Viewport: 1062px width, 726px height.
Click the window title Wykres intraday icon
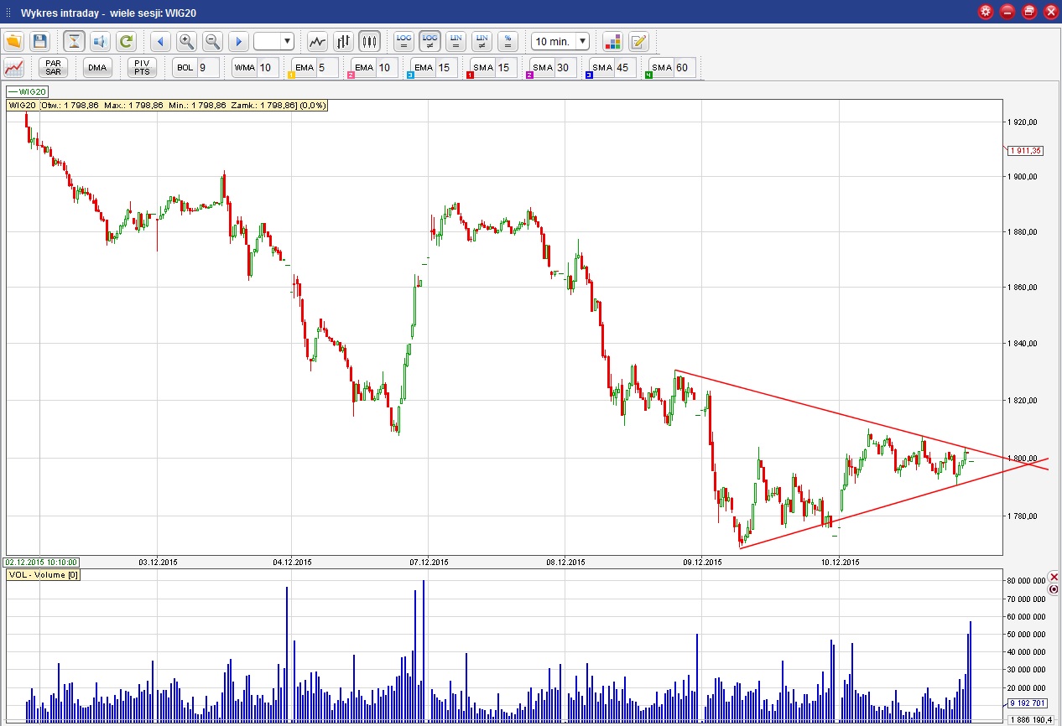pos(8,13)
